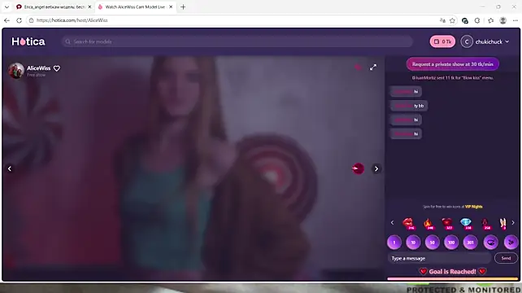522x293 pixels.
Task: Request a private show at 30 tk/min
Action: 452,64
